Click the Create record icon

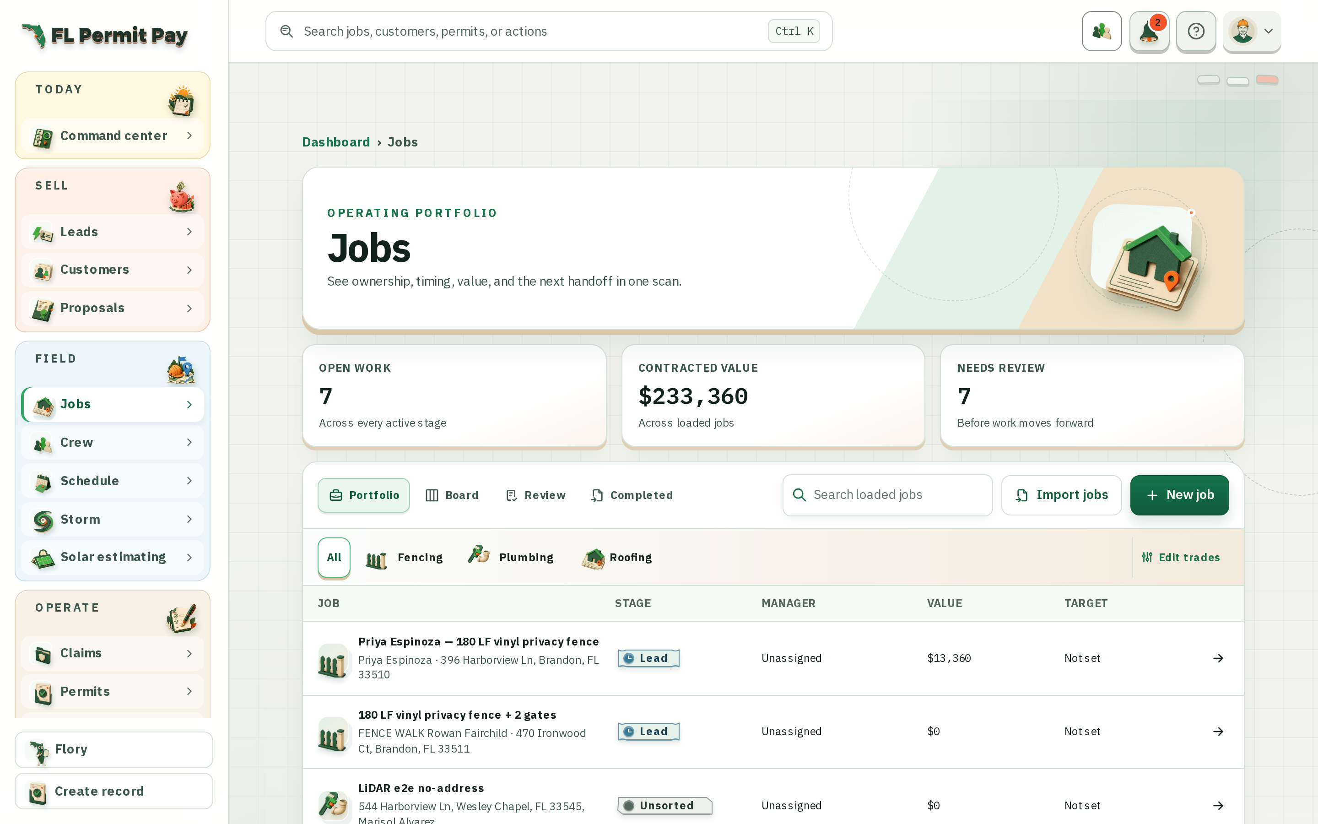pyautogui.click(x=37, y=792)
